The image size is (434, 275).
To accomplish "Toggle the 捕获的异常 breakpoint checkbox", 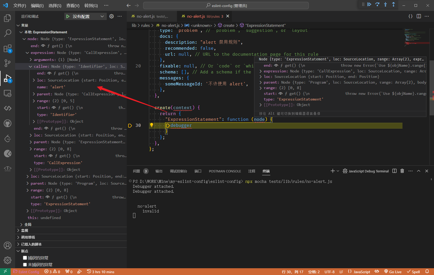I will point(25,258).
